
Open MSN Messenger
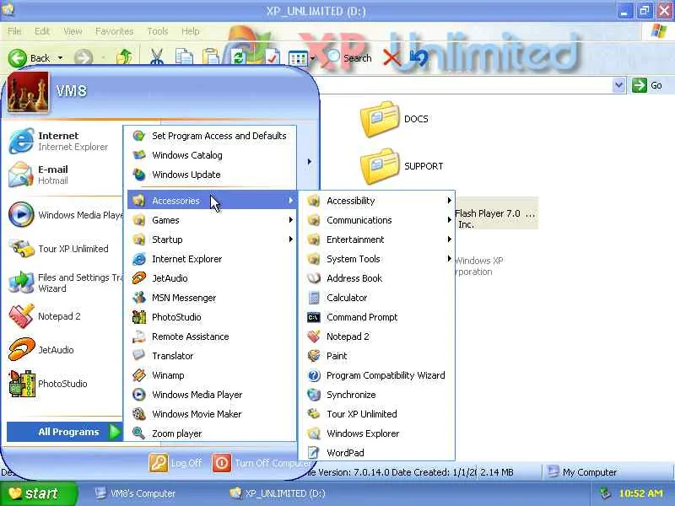pyautogui.click(x=212, y=298)
